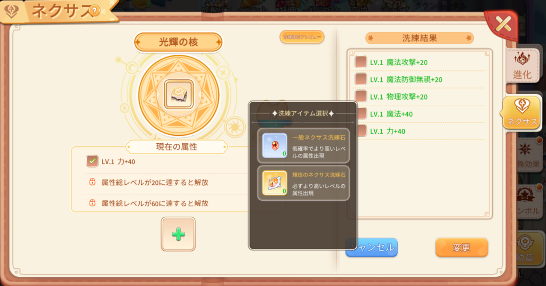Click the orange 変更 button
Viewport: 546px width, 286px height.
click(461, 247)
